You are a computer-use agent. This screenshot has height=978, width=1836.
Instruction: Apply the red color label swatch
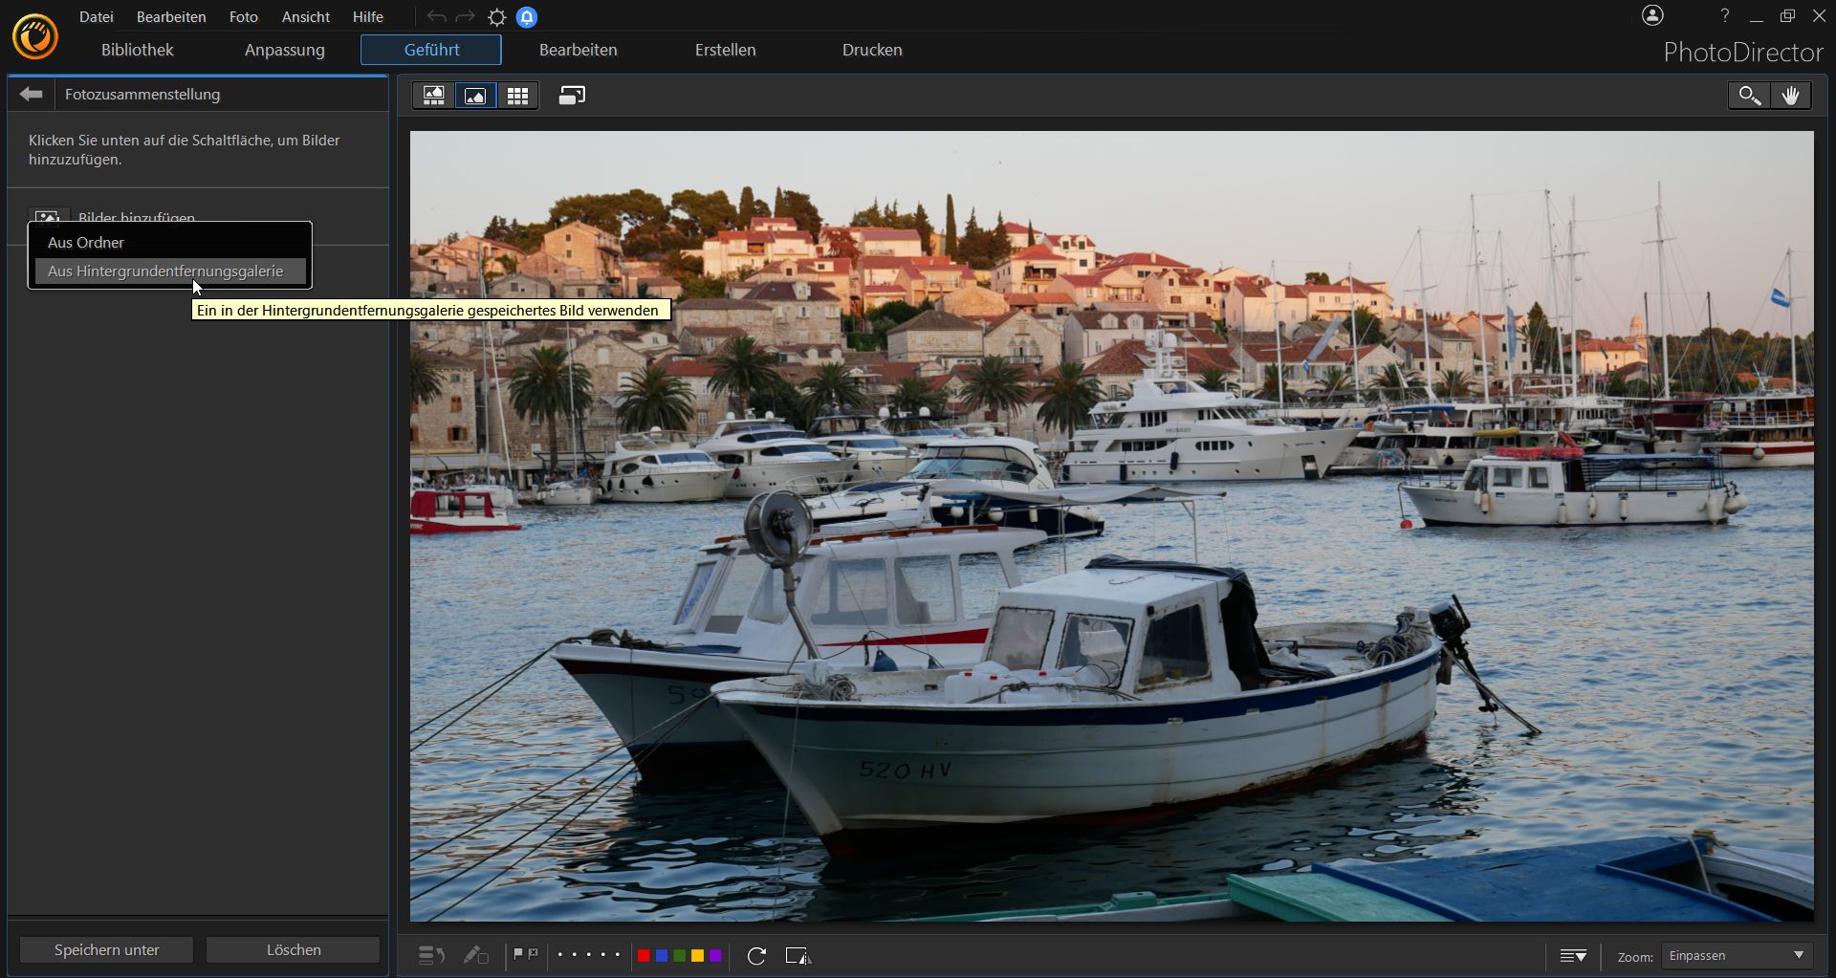(x=644, y=956)
